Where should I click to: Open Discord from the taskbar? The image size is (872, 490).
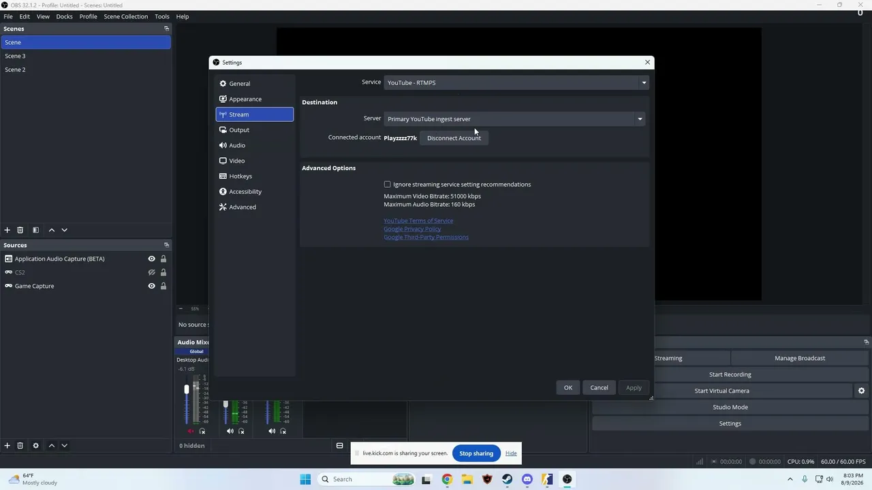[527, 479]
